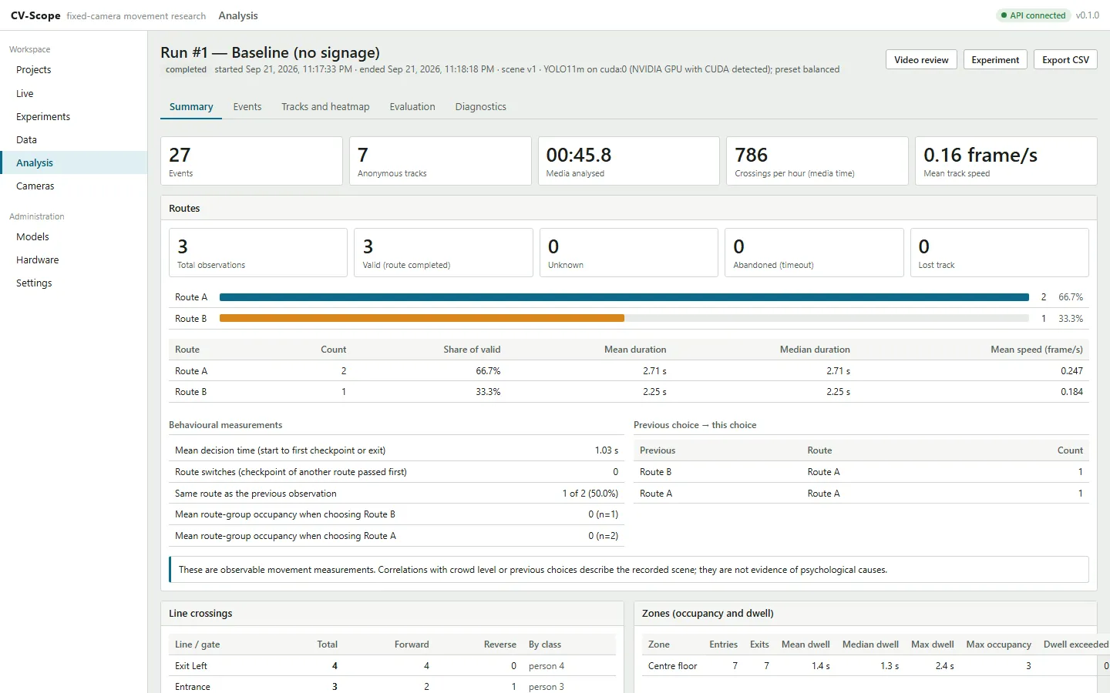Viewport: 1110px width, 693px height.
Task: Select Analysis in the sidebar
Action: click(73, 163)
